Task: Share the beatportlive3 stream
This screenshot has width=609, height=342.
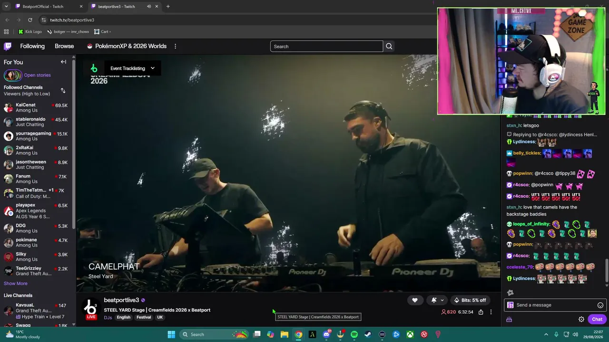Action: pyautogui.click(x=481, y=312)
